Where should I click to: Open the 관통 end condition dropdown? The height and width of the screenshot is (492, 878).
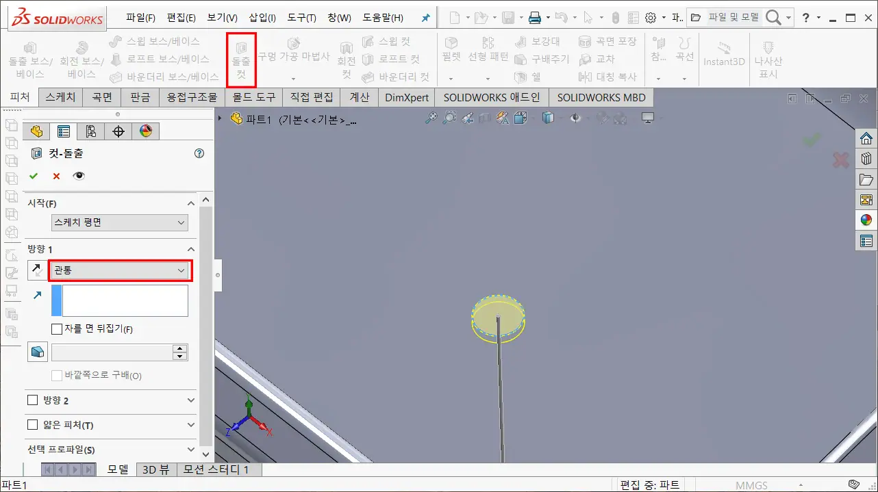(120, 270)
